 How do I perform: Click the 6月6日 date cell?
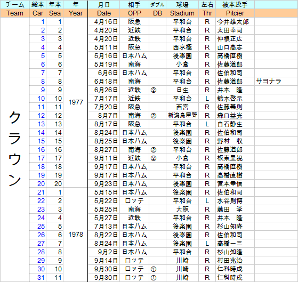click(x=104, y=73)
